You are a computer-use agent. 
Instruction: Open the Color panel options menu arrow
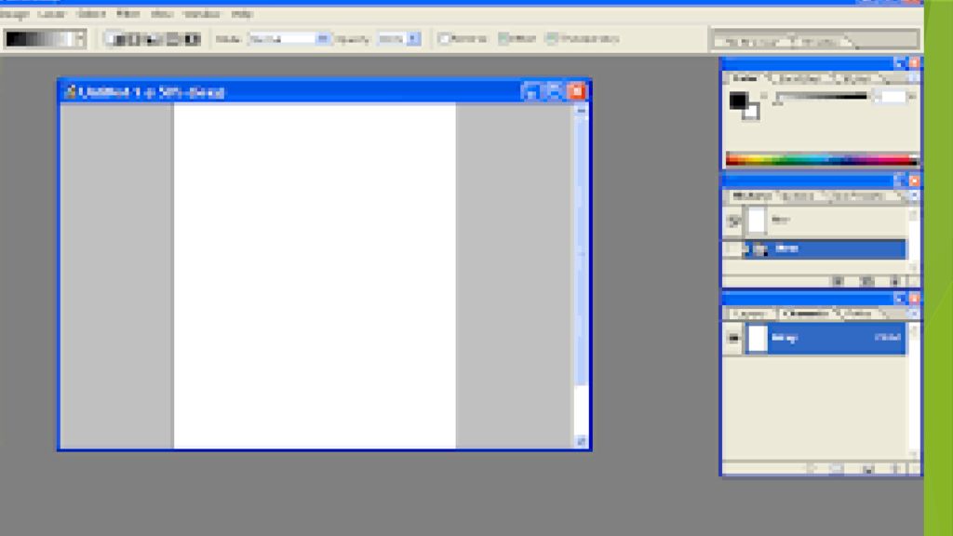(x=914, y=78)
